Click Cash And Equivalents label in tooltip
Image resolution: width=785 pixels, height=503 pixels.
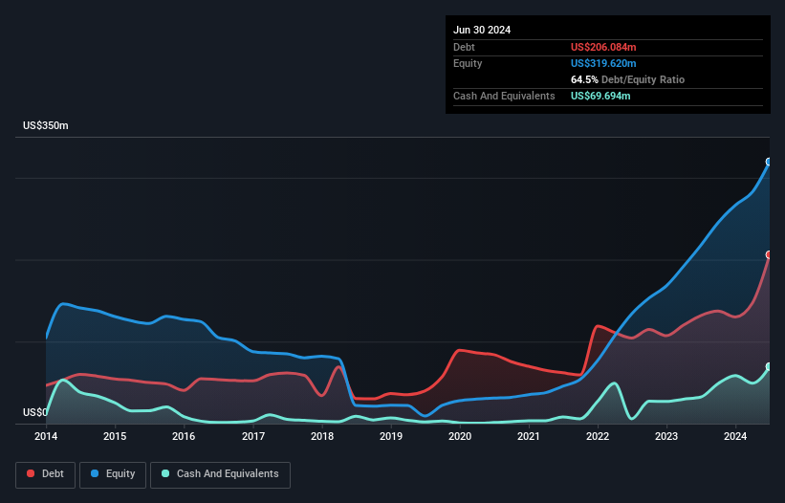click(x=504, y=96)
